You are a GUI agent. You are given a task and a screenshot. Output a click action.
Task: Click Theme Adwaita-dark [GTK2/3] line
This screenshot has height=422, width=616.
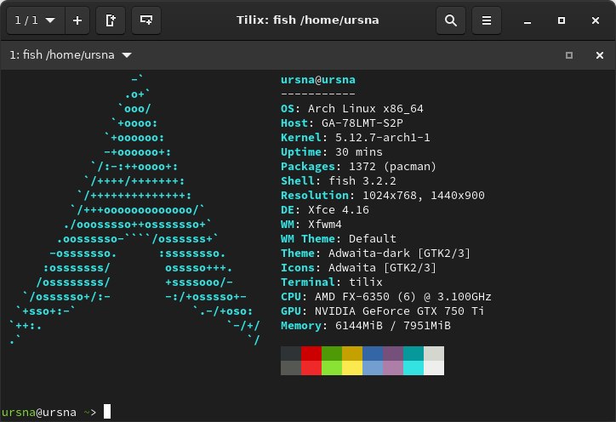(x=375, y=254)
